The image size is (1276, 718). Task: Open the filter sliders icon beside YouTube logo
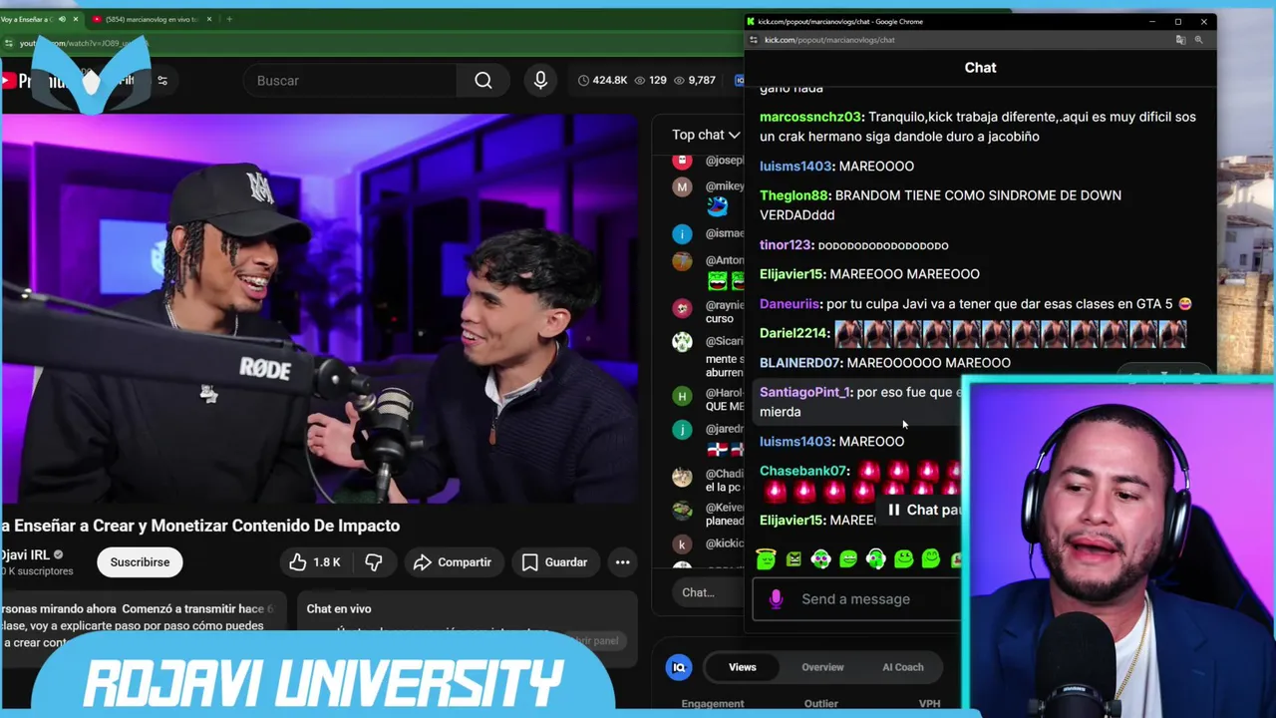(162, 81)
